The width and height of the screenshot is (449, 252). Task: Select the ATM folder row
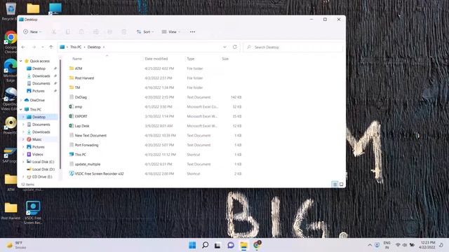(x=156, y=69)
